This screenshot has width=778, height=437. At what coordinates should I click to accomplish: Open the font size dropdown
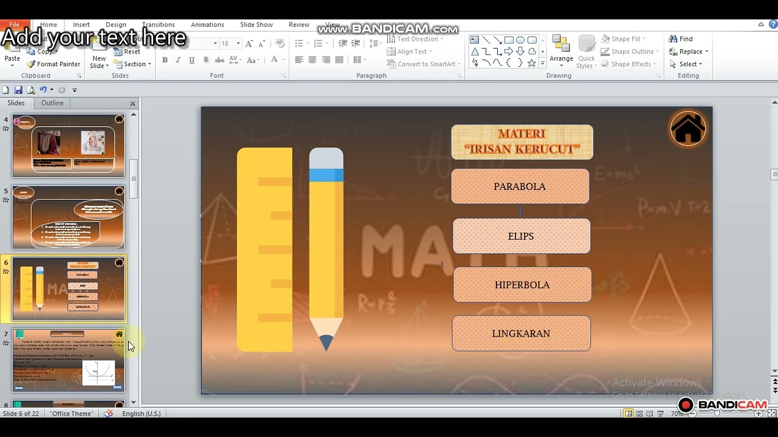(238, 44)
